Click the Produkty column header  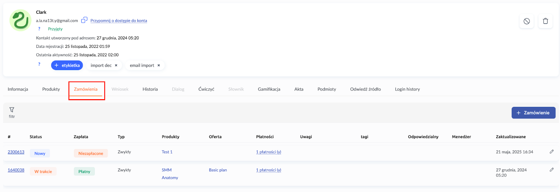(170, 137)
